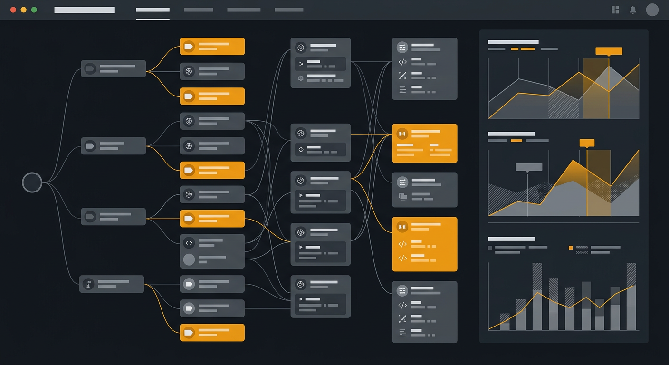Click the code tag icon in the bottommost right card

click(x=402, y=305)
